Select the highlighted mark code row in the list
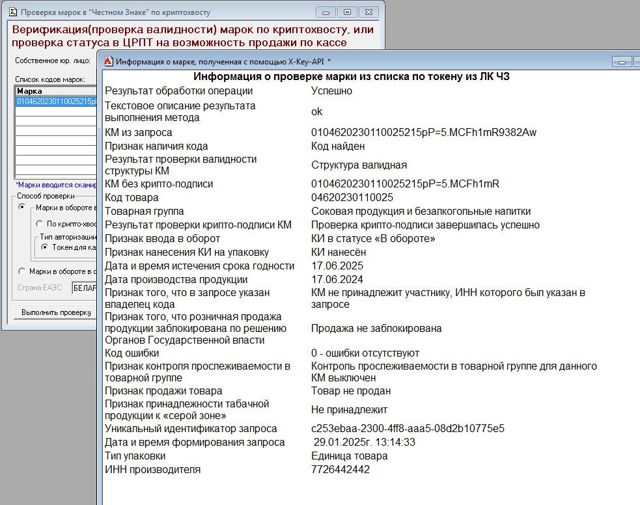The height and width of the screenshot is (505, 640). coord(57,101)
